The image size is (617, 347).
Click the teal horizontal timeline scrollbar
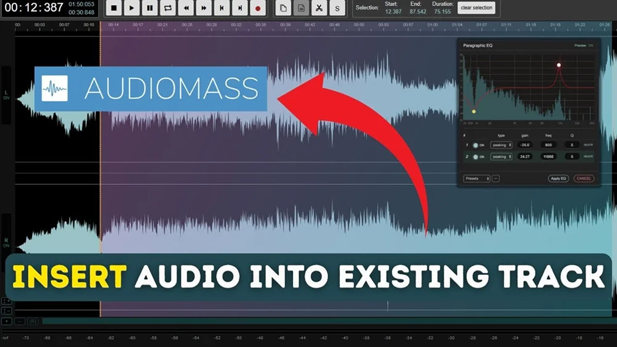click(329, 322)
